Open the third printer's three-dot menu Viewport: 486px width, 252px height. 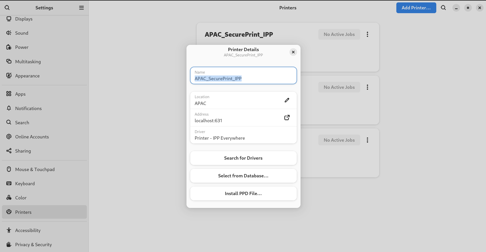(367, 140)
